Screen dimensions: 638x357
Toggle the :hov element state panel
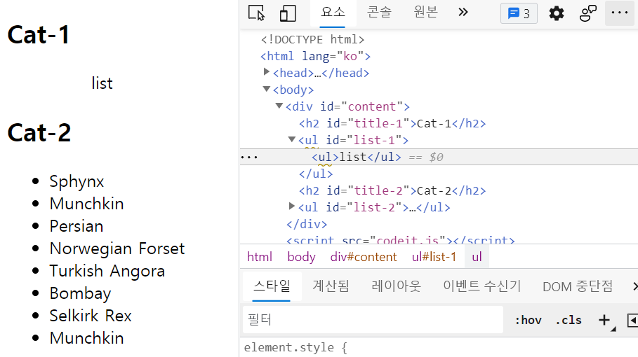point(528,320)
